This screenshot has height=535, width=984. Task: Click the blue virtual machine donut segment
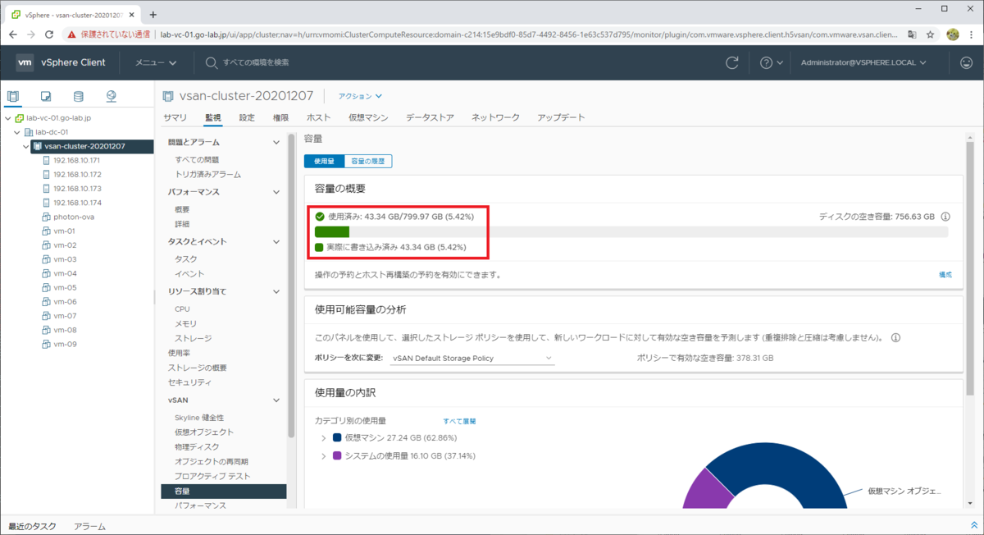pyautogui.click(x=779, y=468)
